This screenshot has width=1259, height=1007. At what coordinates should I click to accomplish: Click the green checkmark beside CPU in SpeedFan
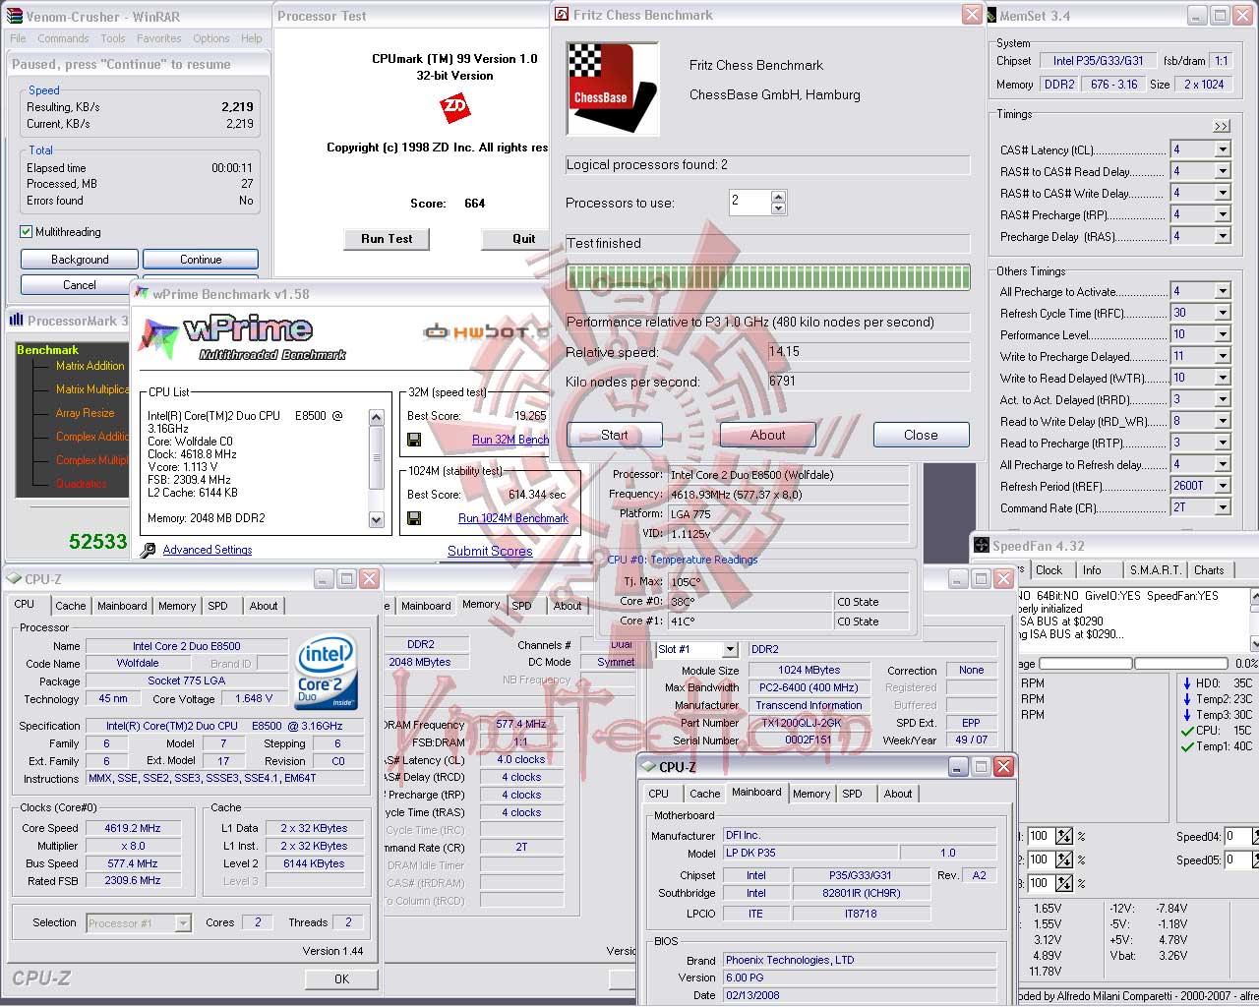pyautogui.click(x=1187, y=731)
